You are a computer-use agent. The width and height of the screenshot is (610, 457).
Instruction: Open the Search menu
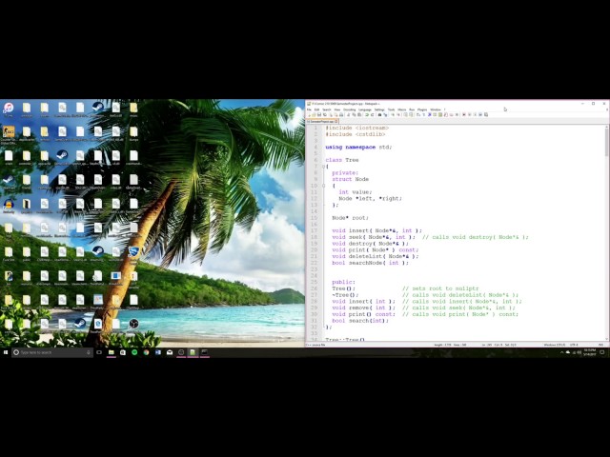click(327, 109)
